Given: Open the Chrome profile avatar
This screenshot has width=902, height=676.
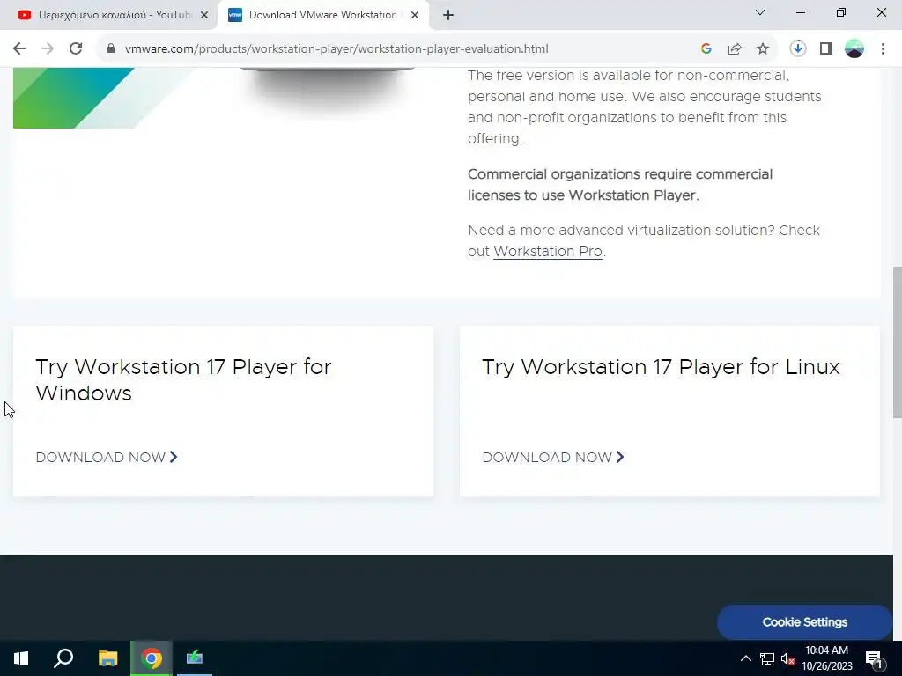Looking at the screenshot, I should 854,49.
